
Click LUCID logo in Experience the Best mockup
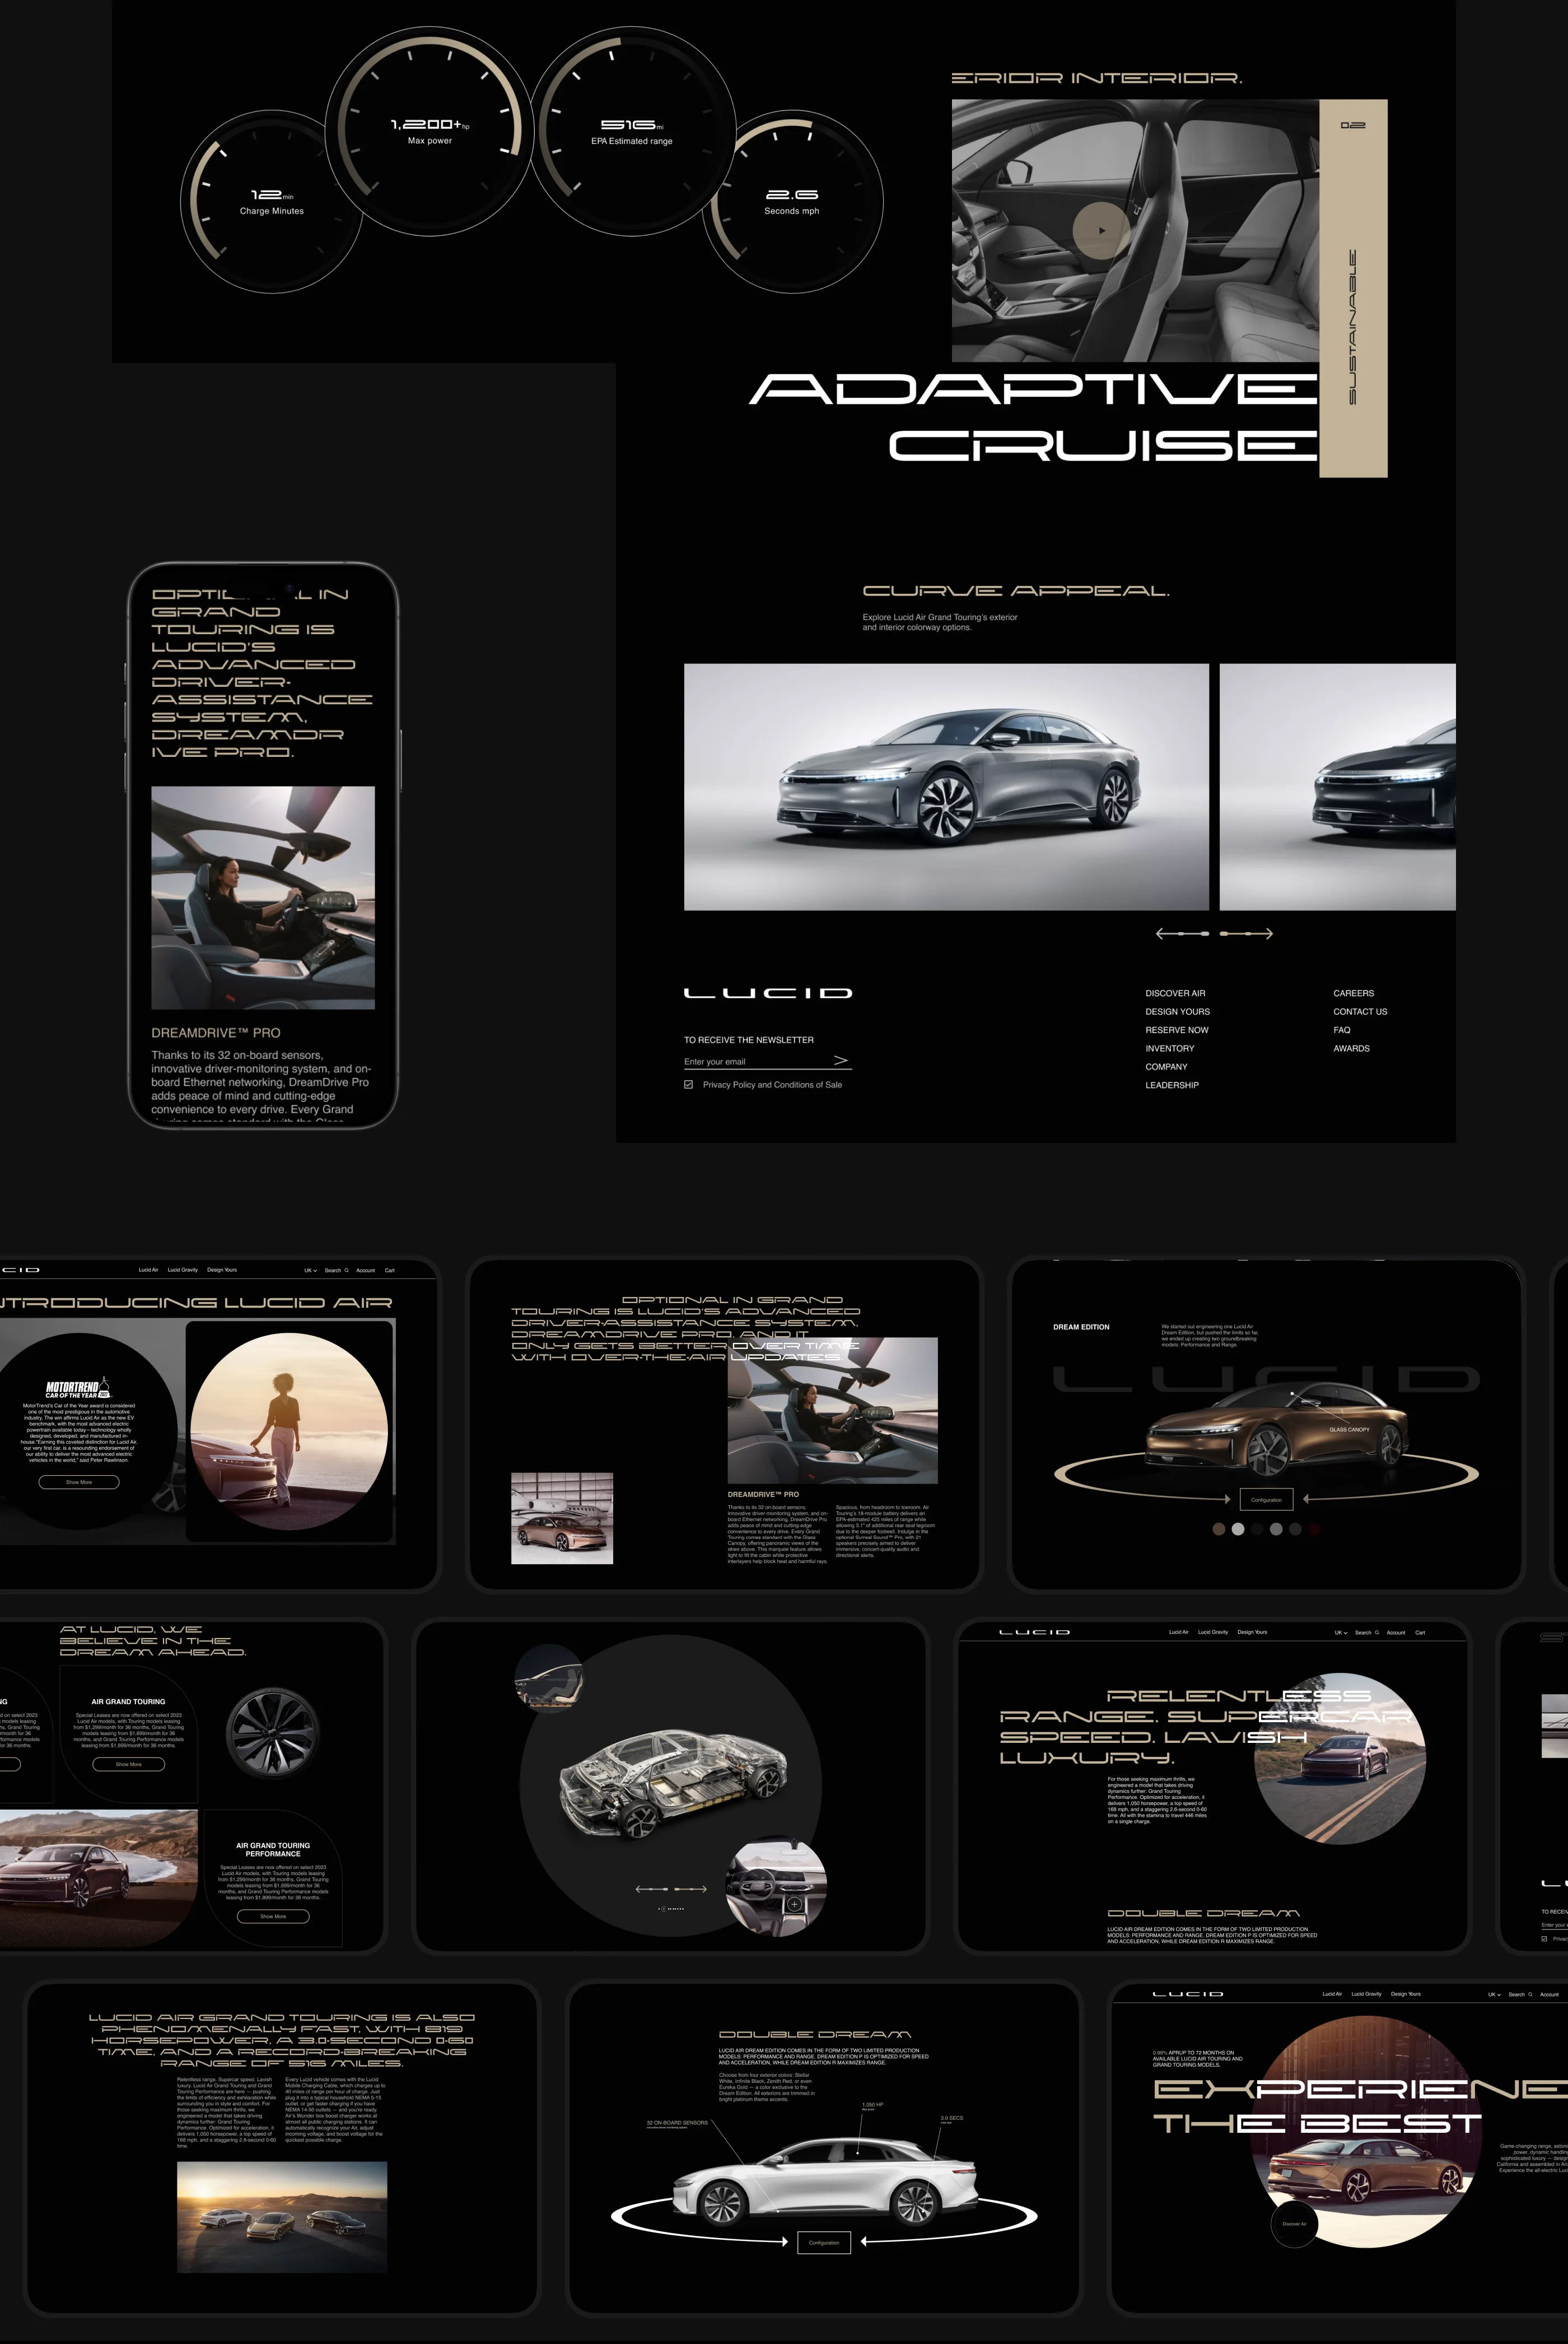(x=1188, y=1994)
